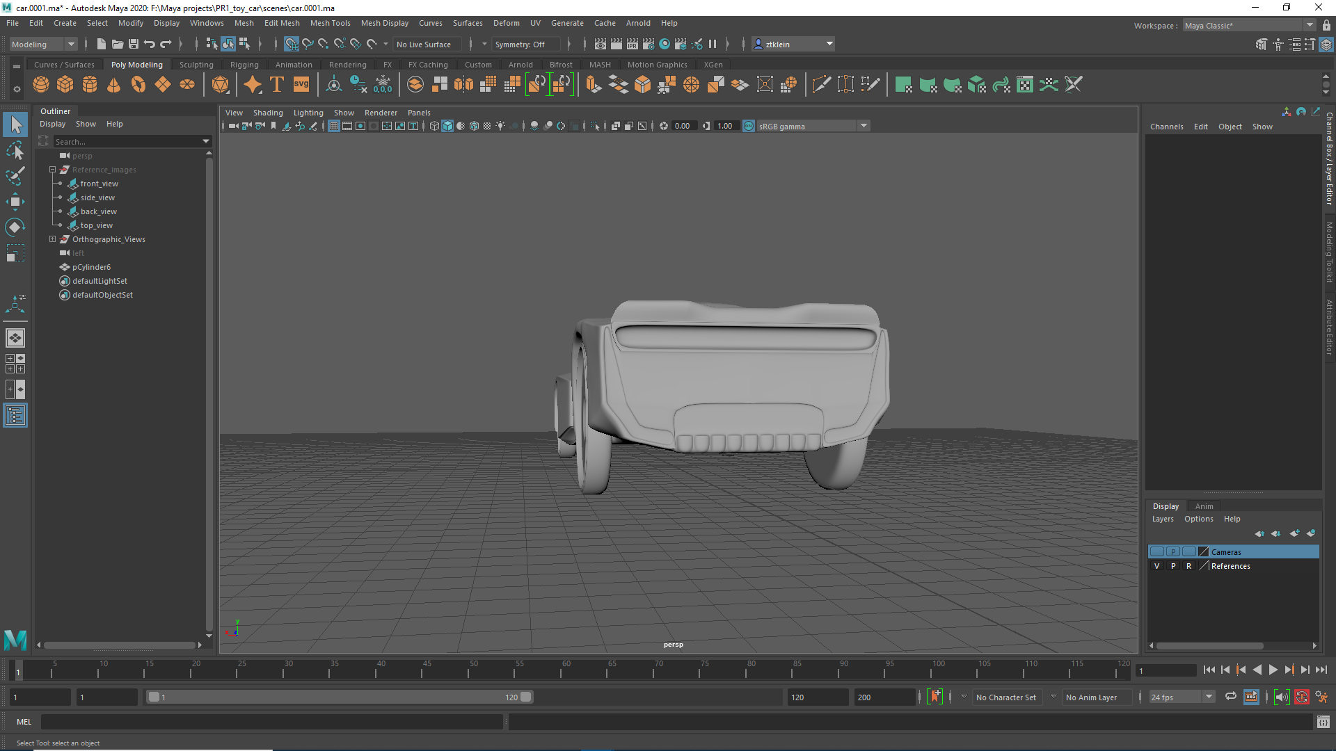This screenshot has height=751, width=1336.
Task: Click the time range slider bar
Action: tap(339, 697)
